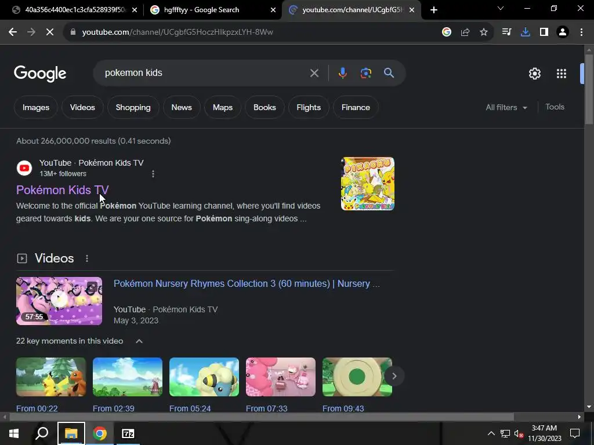This screenshot has width=594, height=445.
Task: Open the Google account icon in address bar
Action: tap(447, 32)
